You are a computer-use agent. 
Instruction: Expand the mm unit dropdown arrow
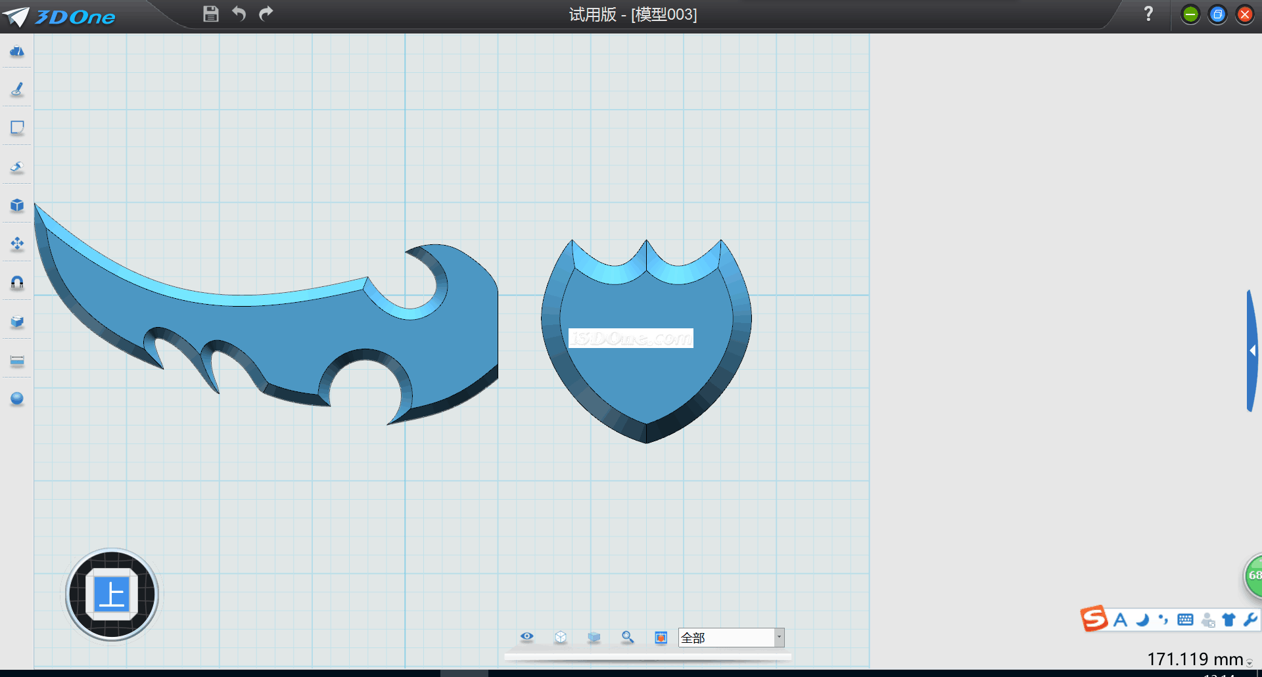[x=1250, y=663]
